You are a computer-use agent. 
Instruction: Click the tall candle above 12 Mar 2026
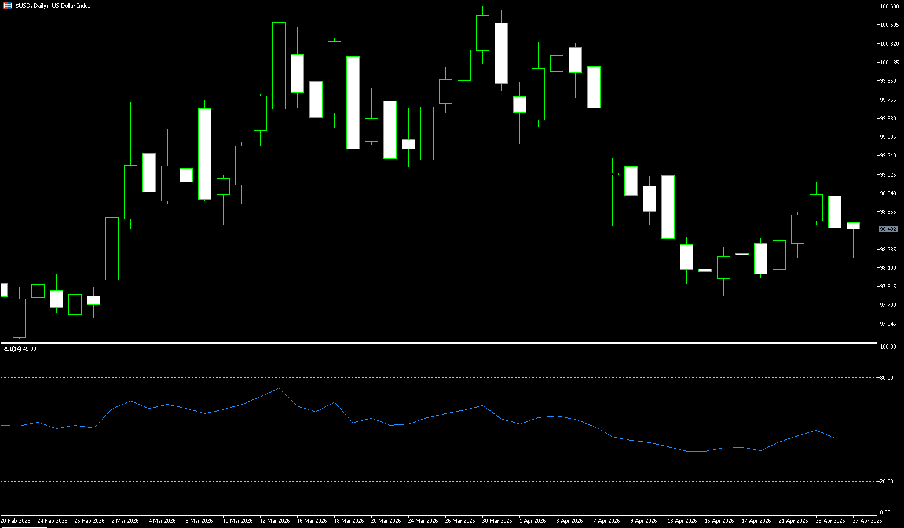[x=279, y=65]
